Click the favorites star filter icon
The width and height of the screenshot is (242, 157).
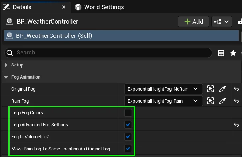pyautogui.click(x=233, y=53)
